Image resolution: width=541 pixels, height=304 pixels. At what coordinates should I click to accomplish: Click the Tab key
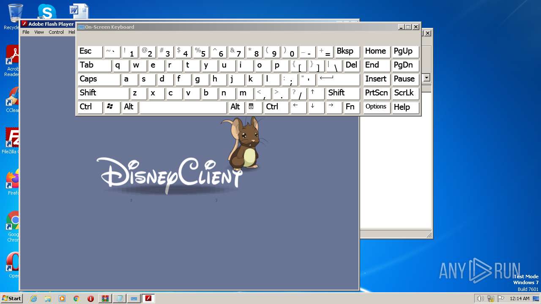tap(94, 65)
